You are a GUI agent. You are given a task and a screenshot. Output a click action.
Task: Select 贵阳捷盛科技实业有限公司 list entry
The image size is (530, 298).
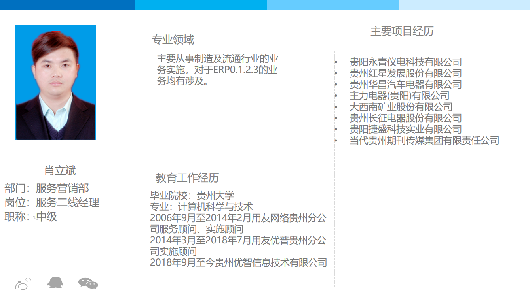pos(405,129)
